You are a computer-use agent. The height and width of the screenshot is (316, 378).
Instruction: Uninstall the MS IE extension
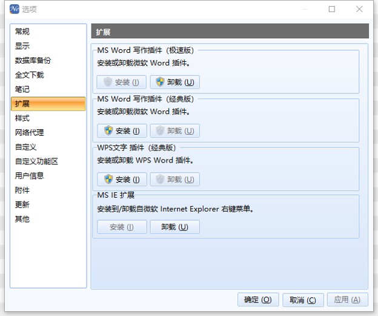[175, 227]
